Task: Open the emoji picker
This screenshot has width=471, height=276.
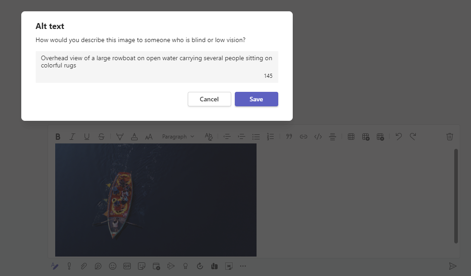Action: [113, 266]
